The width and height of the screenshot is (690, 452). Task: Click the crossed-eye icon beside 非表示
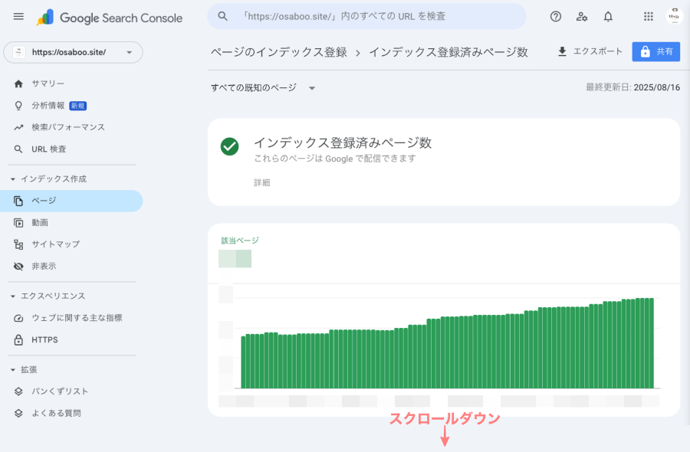[18, 267]
